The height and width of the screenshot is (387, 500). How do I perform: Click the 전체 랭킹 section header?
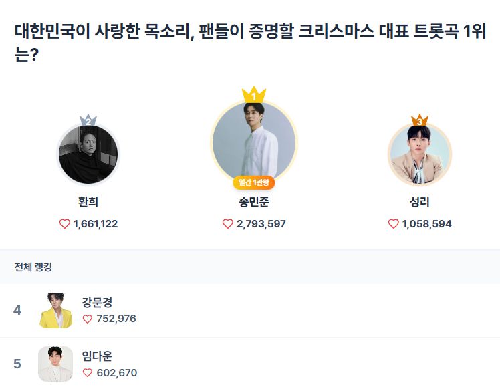(33, 267)
